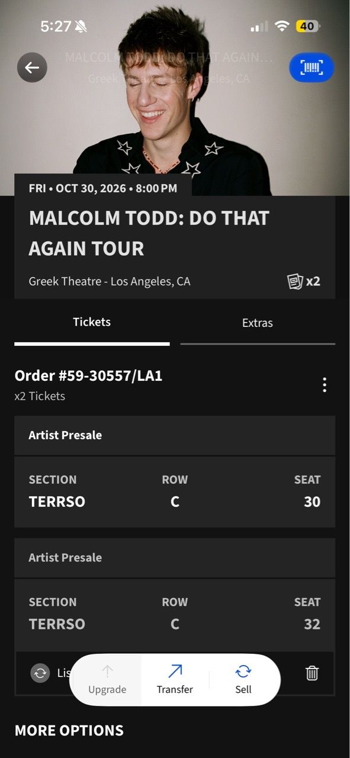Tap the first Artist Presale header

175,435
